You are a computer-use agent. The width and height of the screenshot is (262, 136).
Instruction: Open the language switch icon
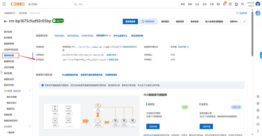[242, 4]
